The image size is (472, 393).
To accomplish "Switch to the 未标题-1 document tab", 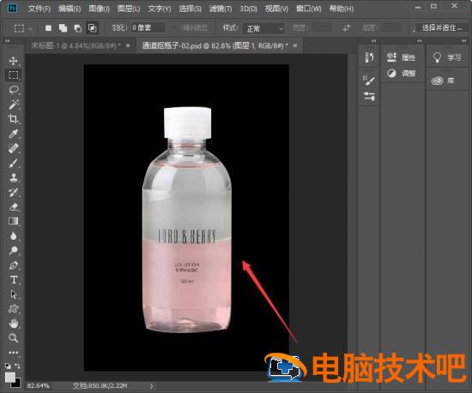I will point(76,45).
